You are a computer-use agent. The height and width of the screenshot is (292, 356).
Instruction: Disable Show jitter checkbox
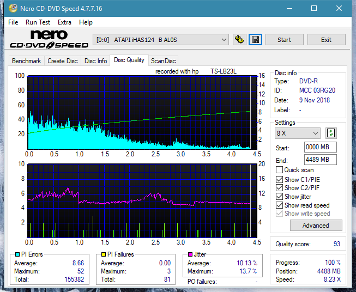click(279, 197)
